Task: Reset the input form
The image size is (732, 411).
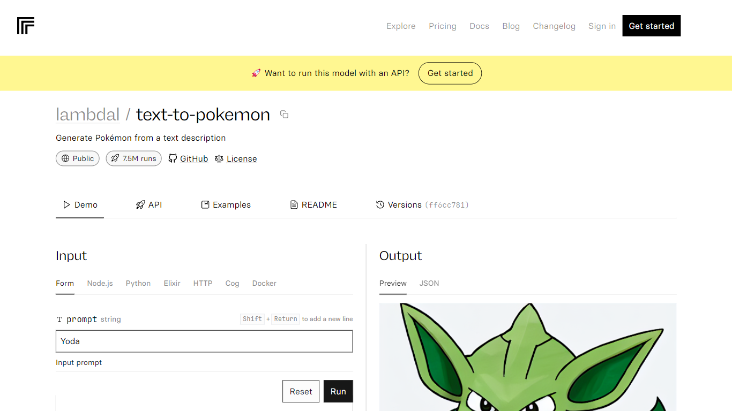Action: 301,391
